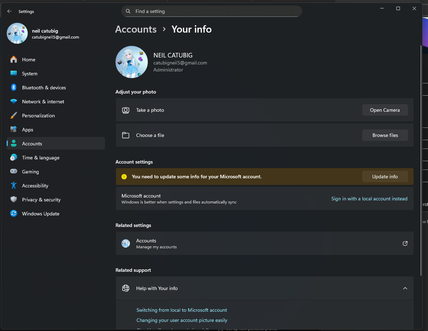Image resolution: width=428 pixels, height=331 pixels.
Task: Click the Update info button
Action: [x=385, y=177]
